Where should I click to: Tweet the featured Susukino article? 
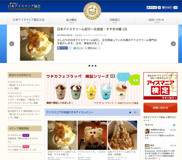[78, 48]
